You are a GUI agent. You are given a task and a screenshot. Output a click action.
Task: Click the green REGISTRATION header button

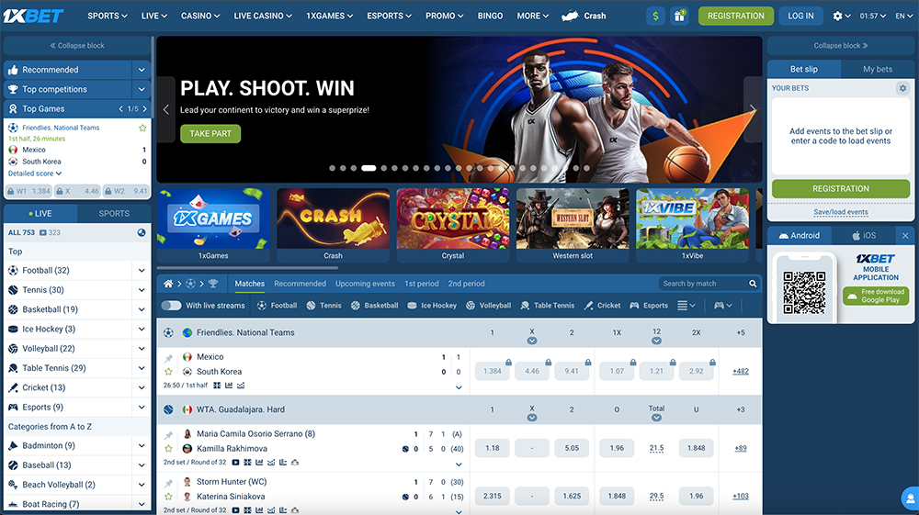coord(735,16)
